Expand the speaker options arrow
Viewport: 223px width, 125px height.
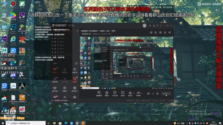click(141, 93)
